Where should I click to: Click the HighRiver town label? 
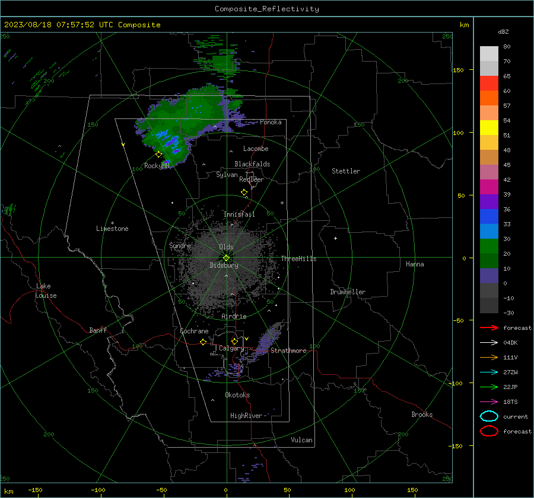pyautogui.click(x=246, y=416)
